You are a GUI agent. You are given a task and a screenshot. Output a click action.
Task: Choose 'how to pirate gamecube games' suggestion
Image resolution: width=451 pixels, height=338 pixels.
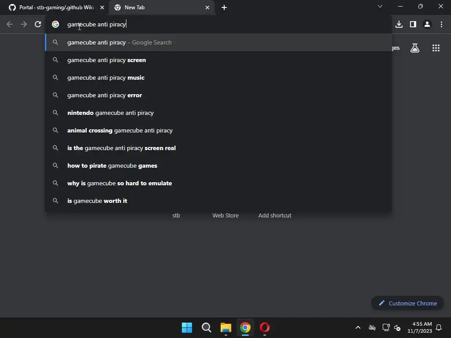tap(218, 165)
